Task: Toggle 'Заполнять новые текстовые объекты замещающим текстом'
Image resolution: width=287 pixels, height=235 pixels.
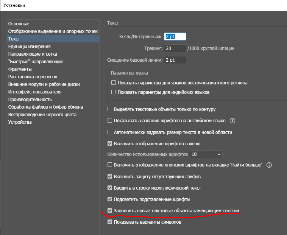Action: pos(110,210)
